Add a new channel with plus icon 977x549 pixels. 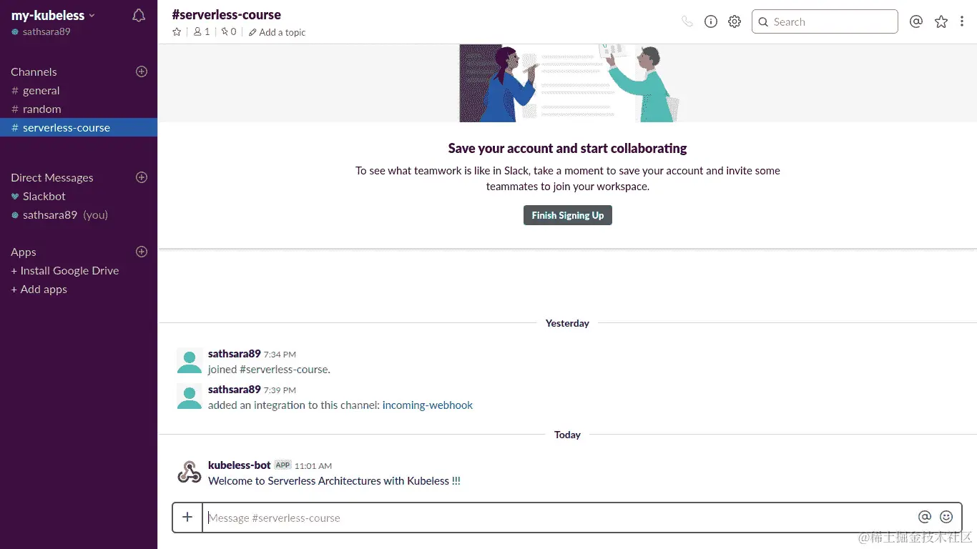142,71
